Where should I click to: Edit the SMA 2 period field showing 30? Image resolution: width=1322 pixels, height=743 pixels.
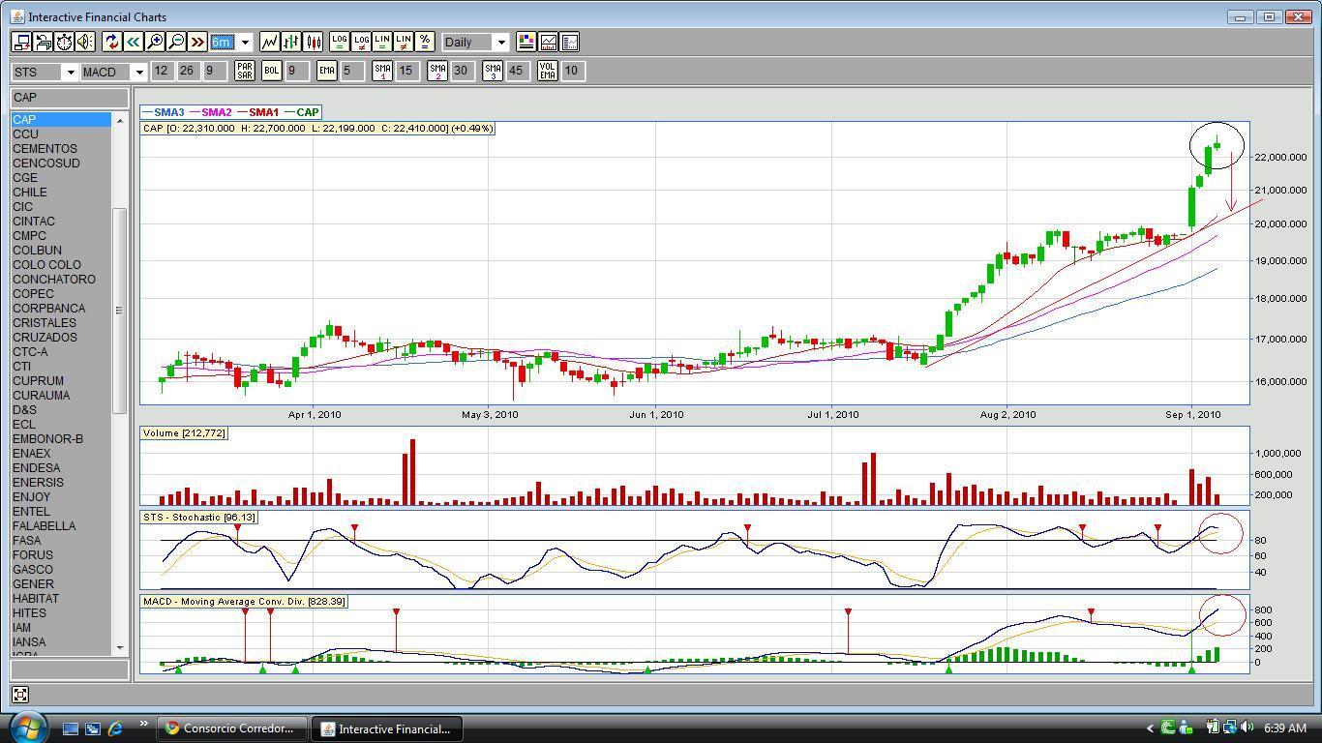tap(462, 71)
